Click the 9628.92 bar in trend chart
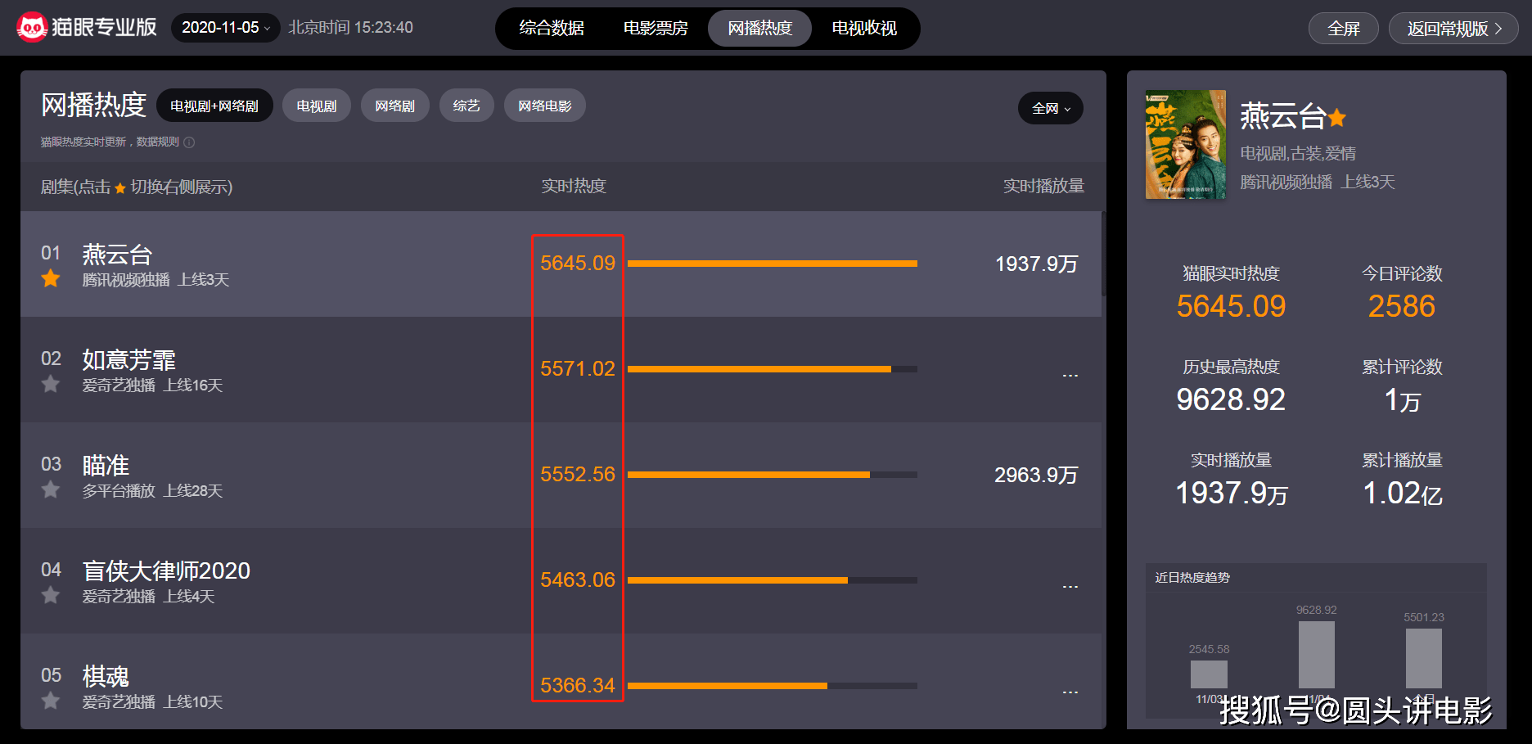This screenshot has width=1532, height=744. pos(1317,655)
